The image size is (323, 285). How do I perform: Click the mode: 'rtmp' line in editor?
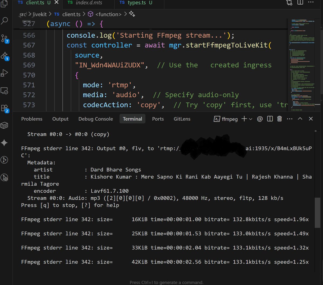(109, 85)
